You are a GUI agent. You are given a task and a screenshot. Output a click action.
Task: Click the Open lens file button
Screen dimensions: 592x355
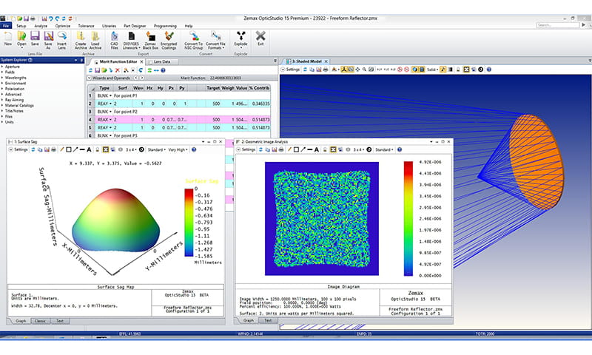coord(22,39)
